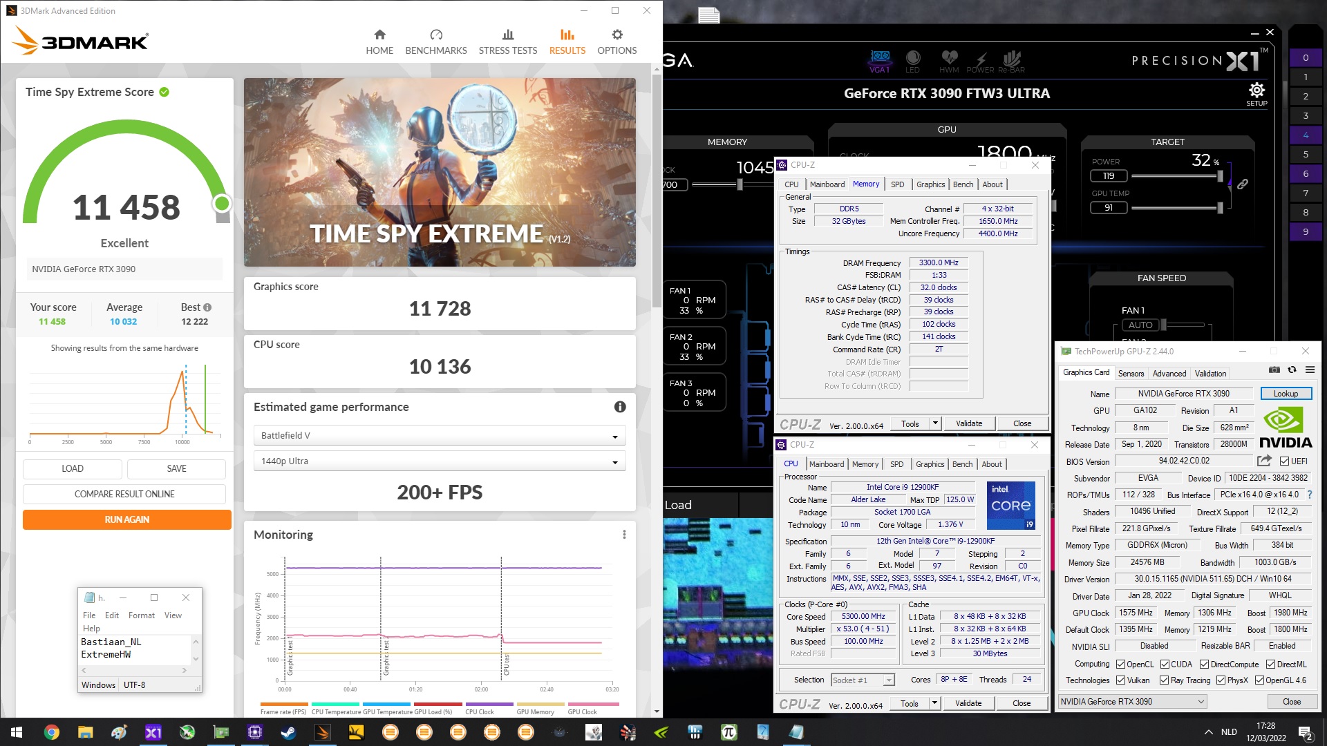Toggle Ray Tracing checkbox in GPU-Z
The width and height of the screenshot is (1327, 746).
coord(1165,680)
